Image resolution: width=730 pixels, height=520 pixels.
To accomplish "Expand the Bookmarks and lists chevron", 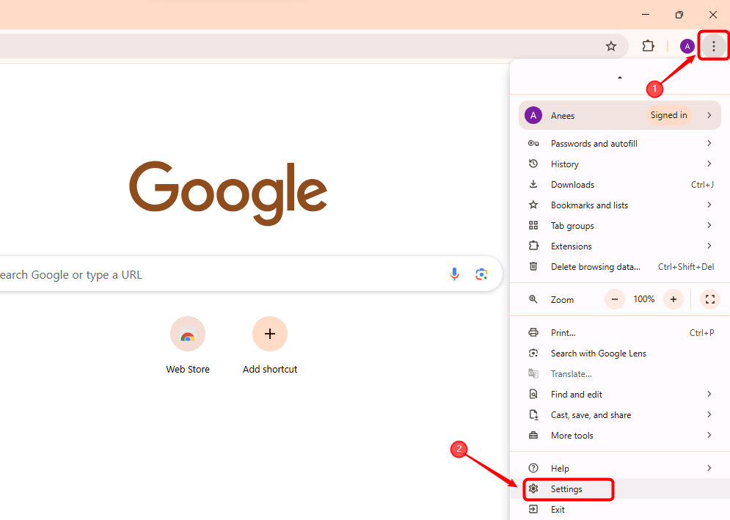I will click(709, 205).
